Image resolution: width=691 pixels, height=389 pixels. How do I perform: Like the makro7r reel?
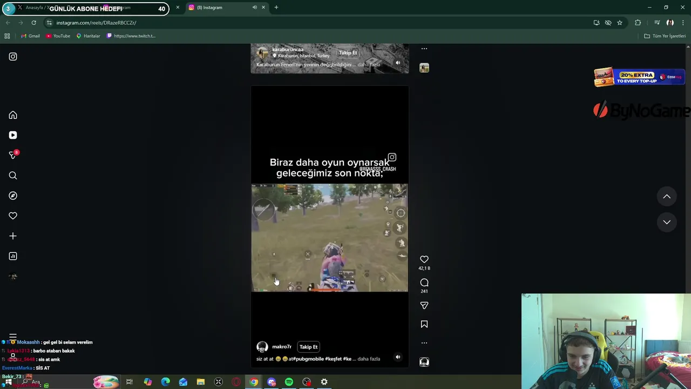(x=424, y=259)
